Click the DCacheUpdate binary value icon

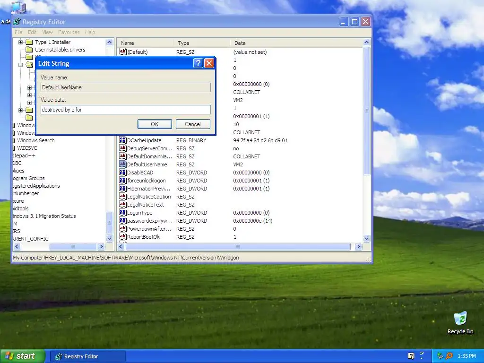pyautogui.click(x=123, y=140)
